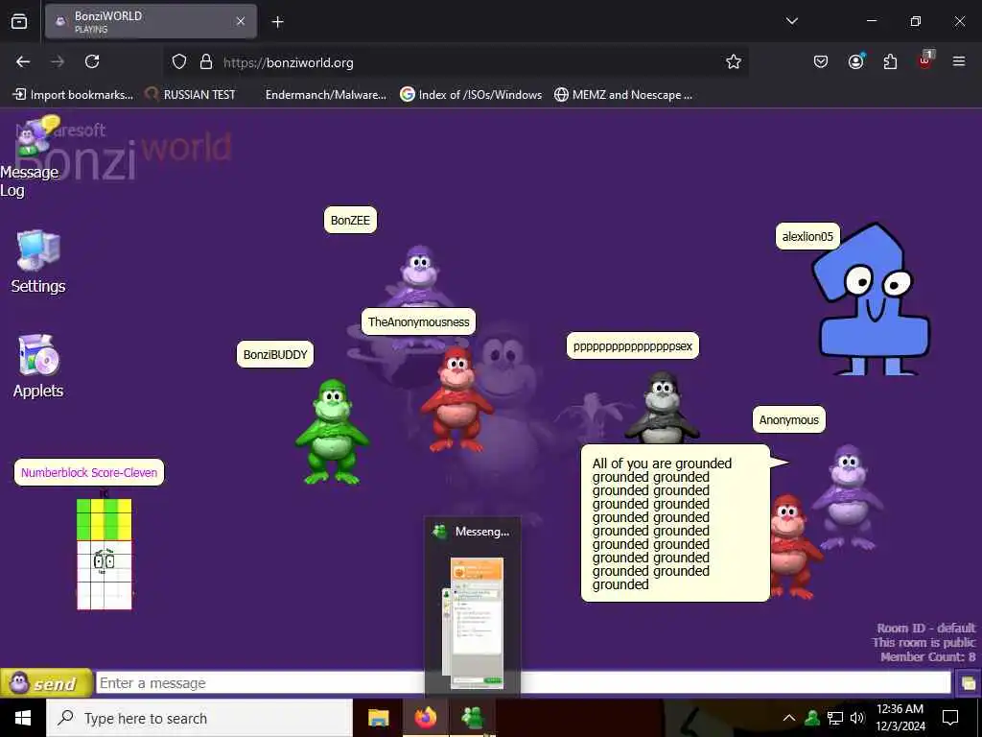This screenshot has height=737, width=982.
Task: Open the RUSSIAN TEST bookmark
Action: pyautogui.click(x=191, y=95)
